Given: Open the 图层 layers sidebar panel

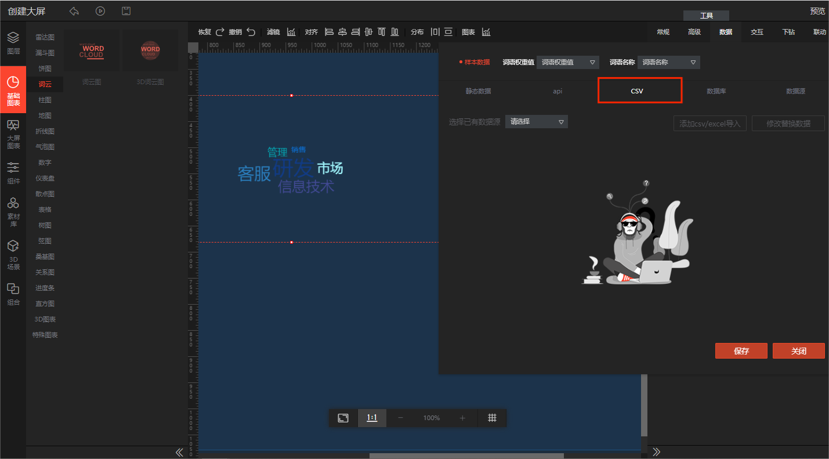Looking at the screenshot, I should [13, 43].
